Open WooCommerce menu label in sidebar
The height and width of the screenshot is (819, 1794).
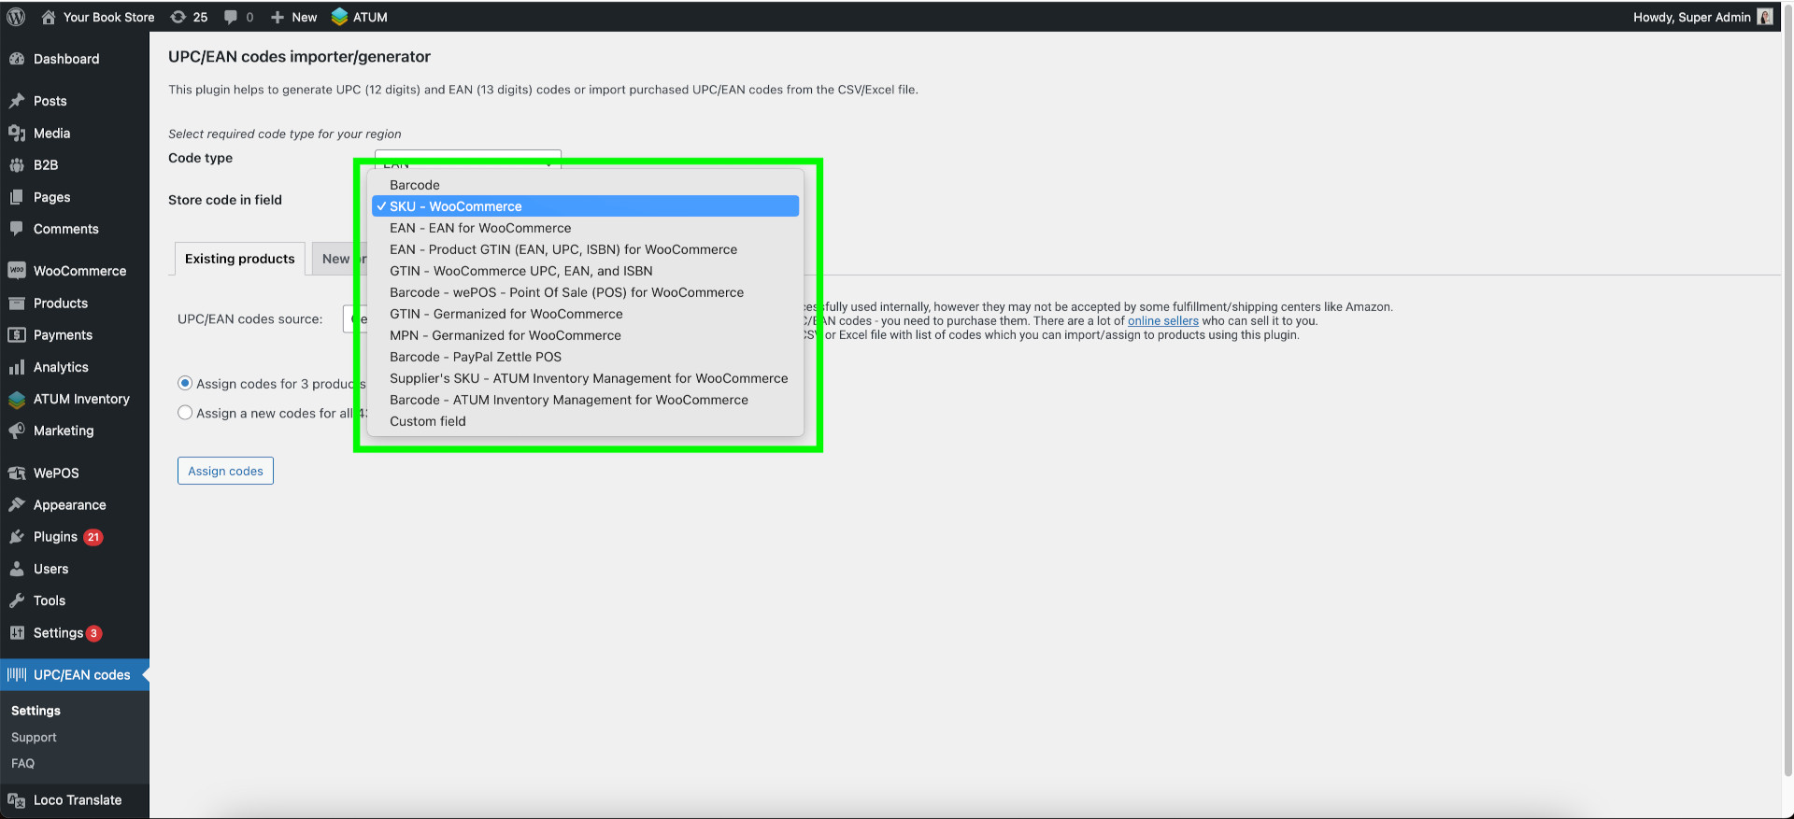pos(80,271)
